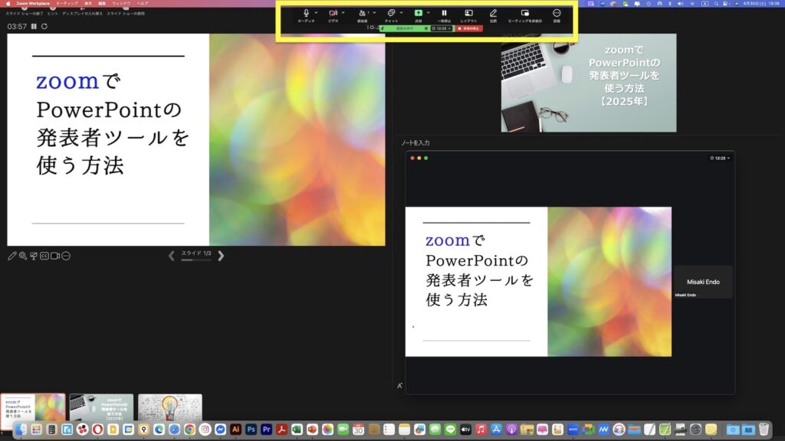This screenshot has width=785, height=441.
Task: Click the green share screen icon
Action: pos(418,13)
